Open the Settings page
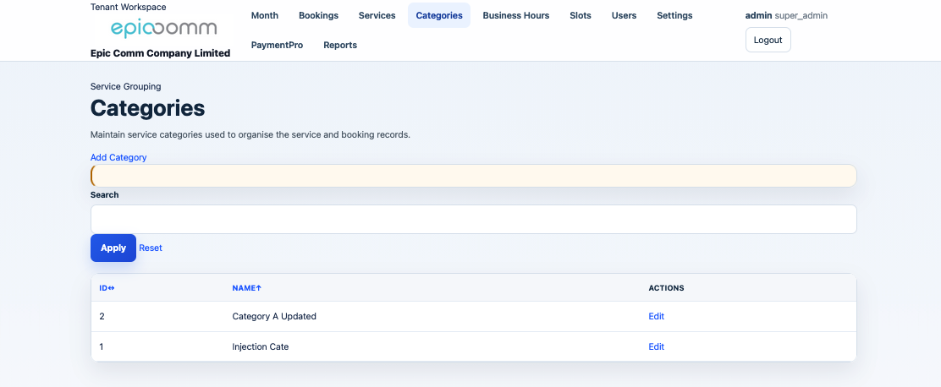Image resolution: width=941 pixels, height=387 pixels. (x=674, y=15)
